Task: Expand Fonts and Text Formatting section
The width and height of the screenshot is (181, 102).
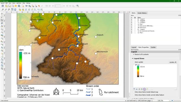Action: pyautogui.click(x=132, y=99)
